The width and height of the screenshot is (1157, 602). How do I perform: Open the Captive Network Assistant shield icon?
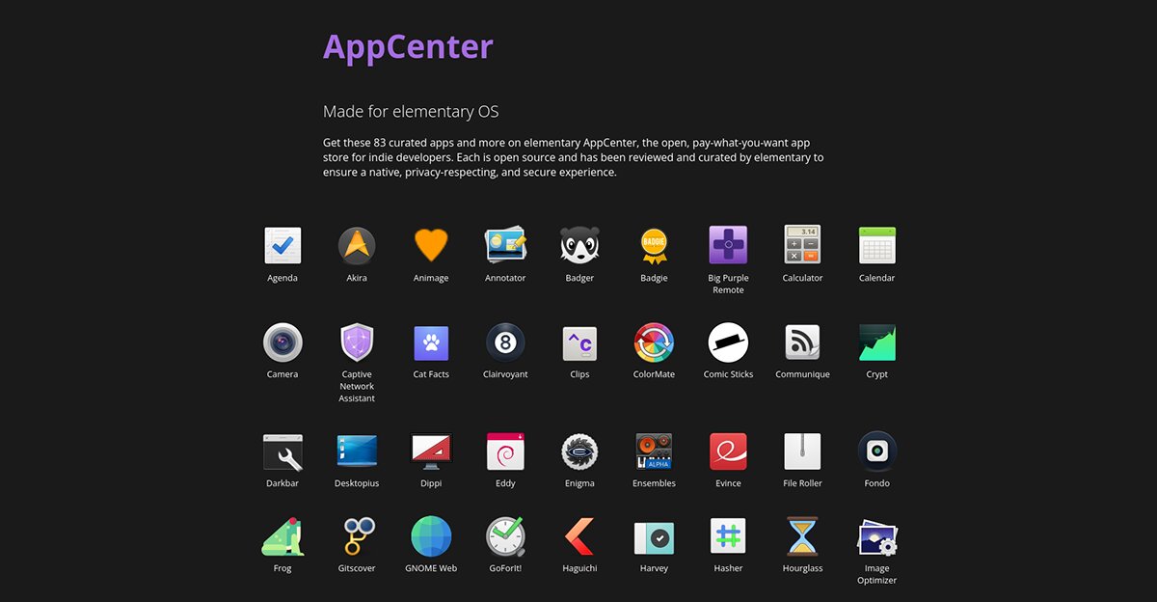point(357,342)
